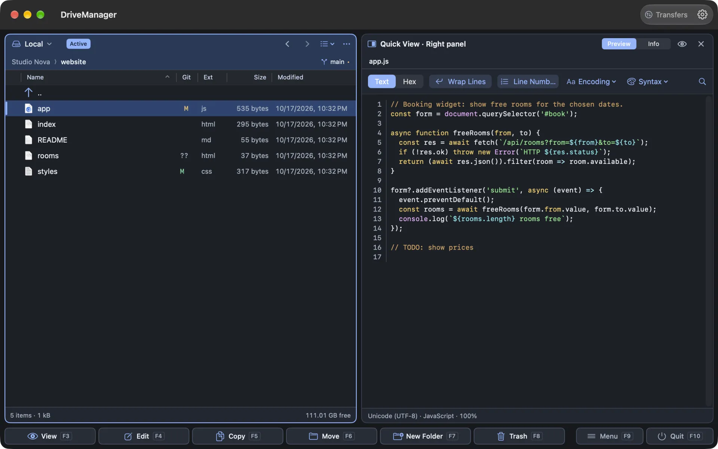Open the settings gear icon
This screenshot has height=449, width=718.
[702, 15]
